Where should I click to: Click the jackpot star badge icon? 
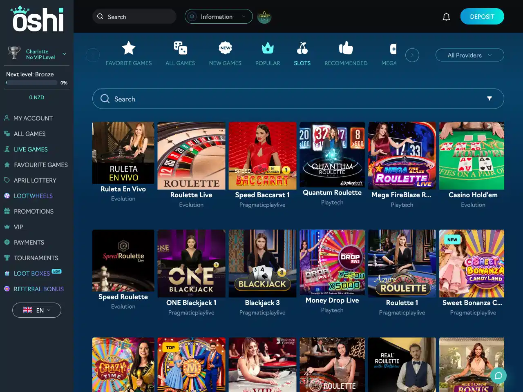pos(264,17)
